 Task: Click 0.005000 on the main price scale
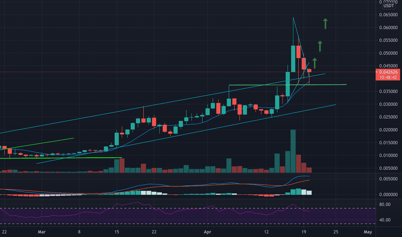[x=388, y=168]
